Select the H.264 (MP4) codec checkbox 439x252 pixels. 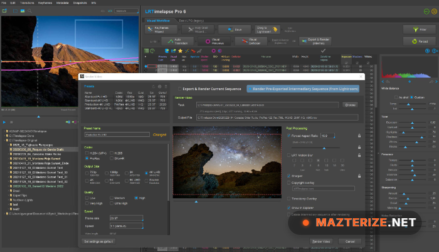pos(87,153)
